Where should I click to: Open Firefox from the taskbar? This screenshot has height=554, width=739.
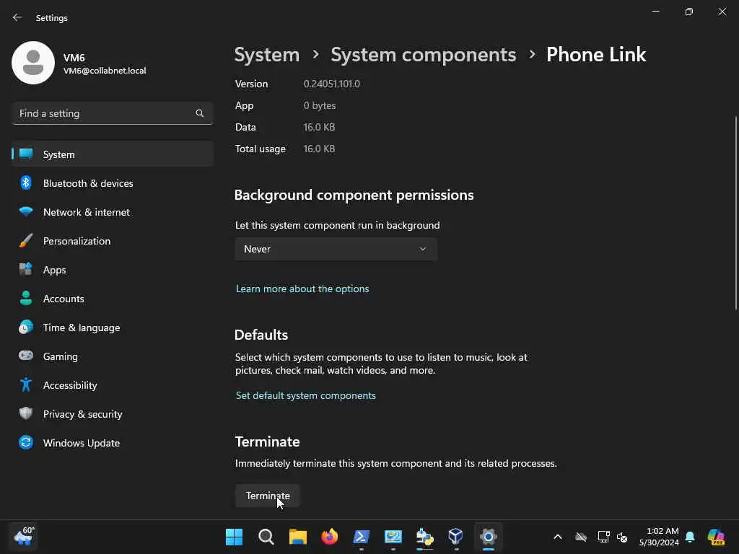coord(329,537)
